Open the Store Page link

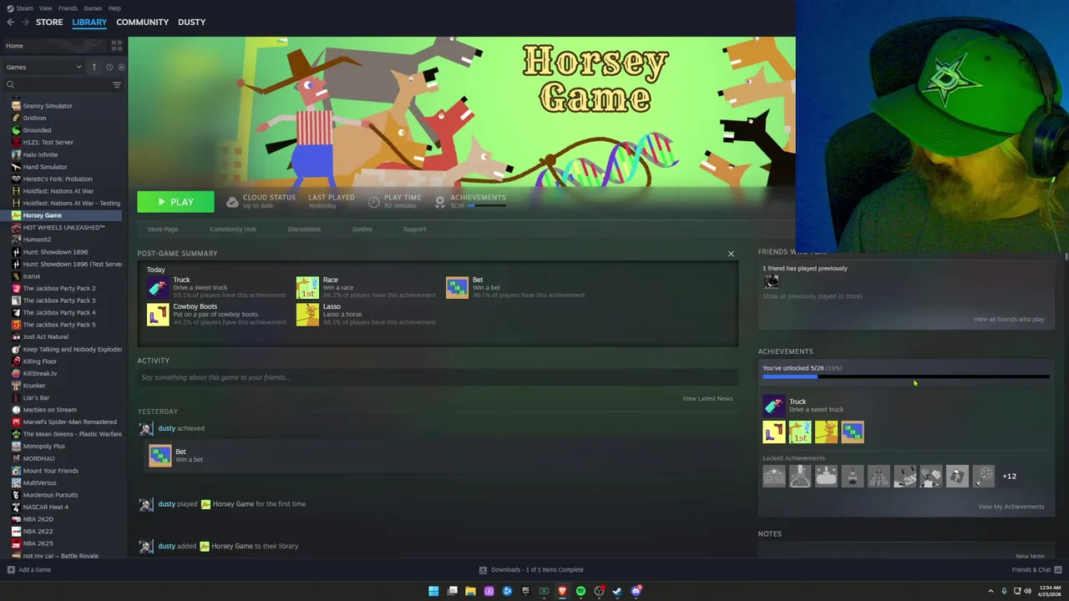[x=163, y=229]
